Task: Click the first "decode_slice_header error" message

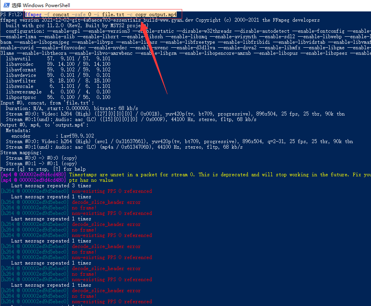Action: (x=106, y=202)
